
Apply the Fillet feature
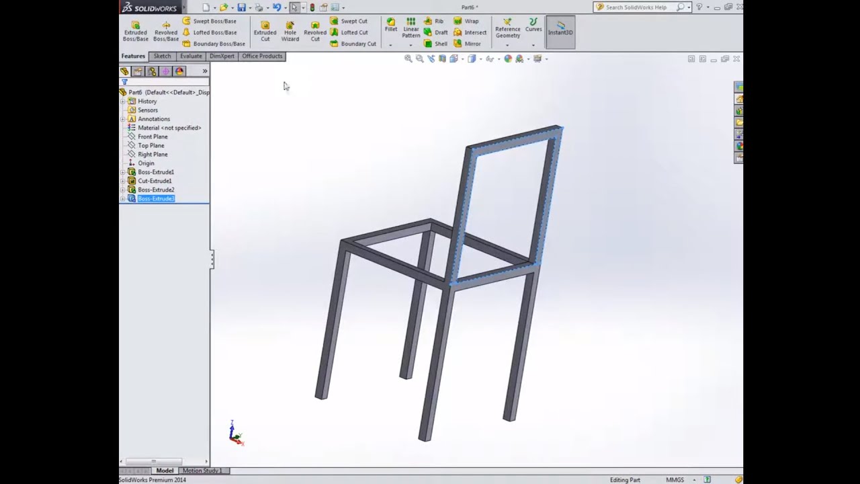[391, 26]
